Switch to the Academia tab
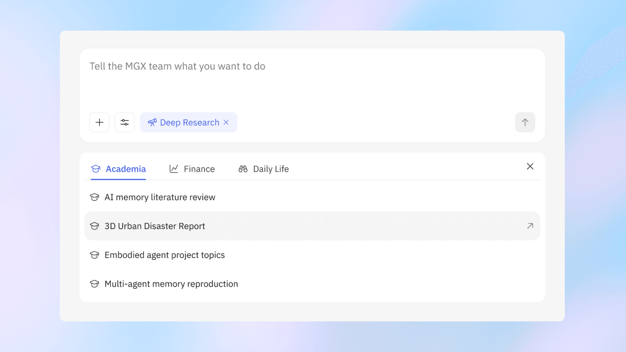Screen dimensions: 626x352 118,169
